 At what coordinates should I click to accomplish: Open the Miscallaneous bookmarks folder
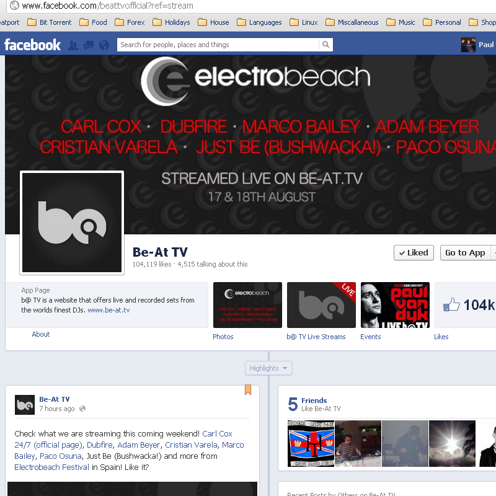tap(352, 22)
